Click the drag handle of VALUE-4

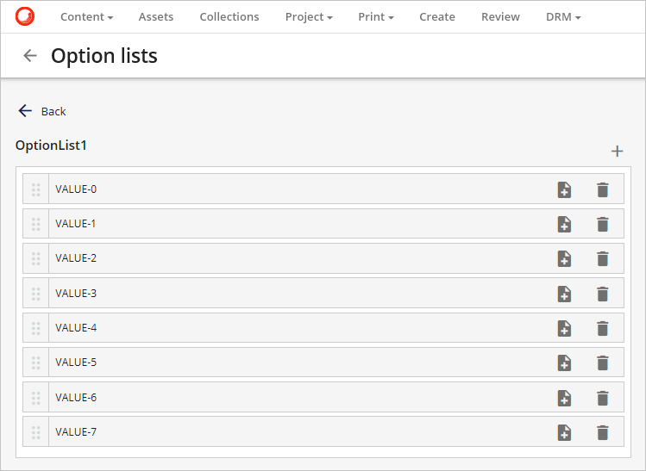coord(36,328)
